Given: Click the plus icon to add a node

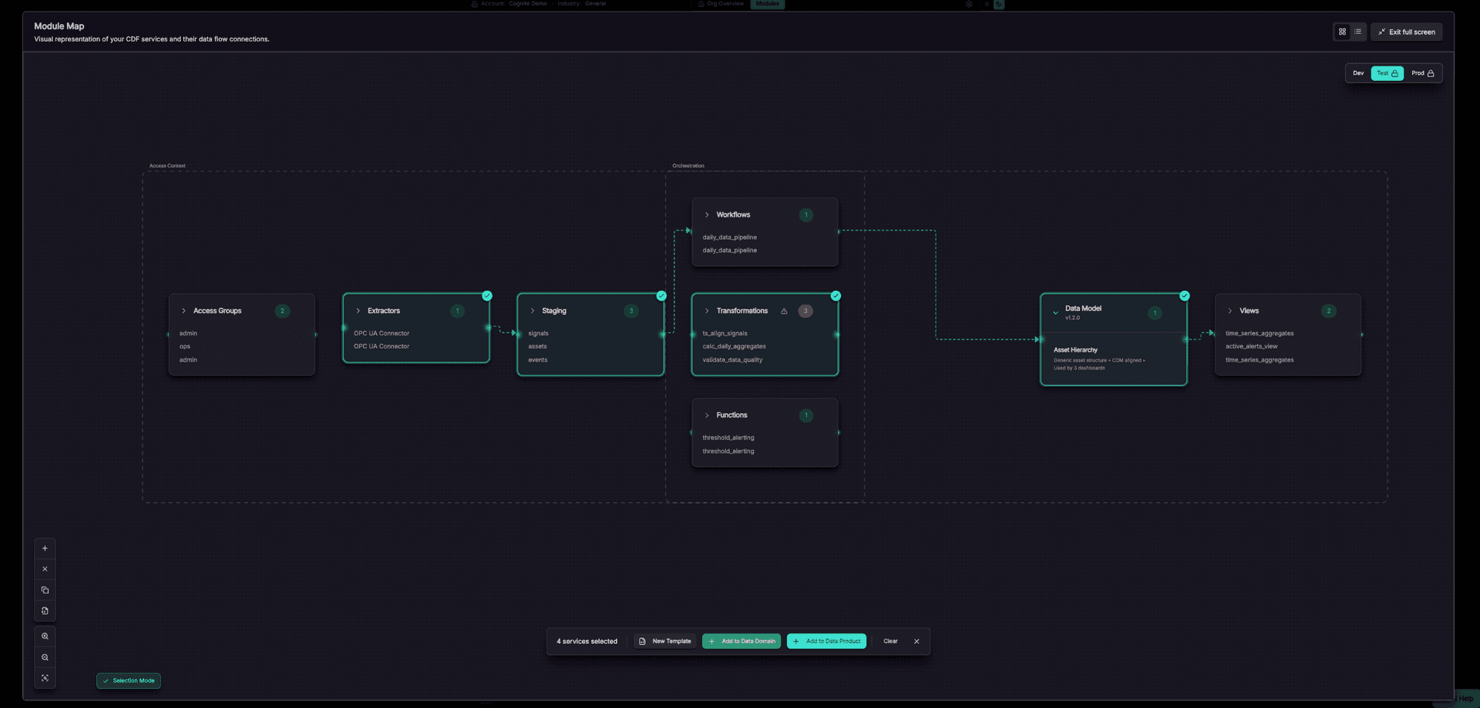Looking at the screenshot, I should (x=45, y=548).
